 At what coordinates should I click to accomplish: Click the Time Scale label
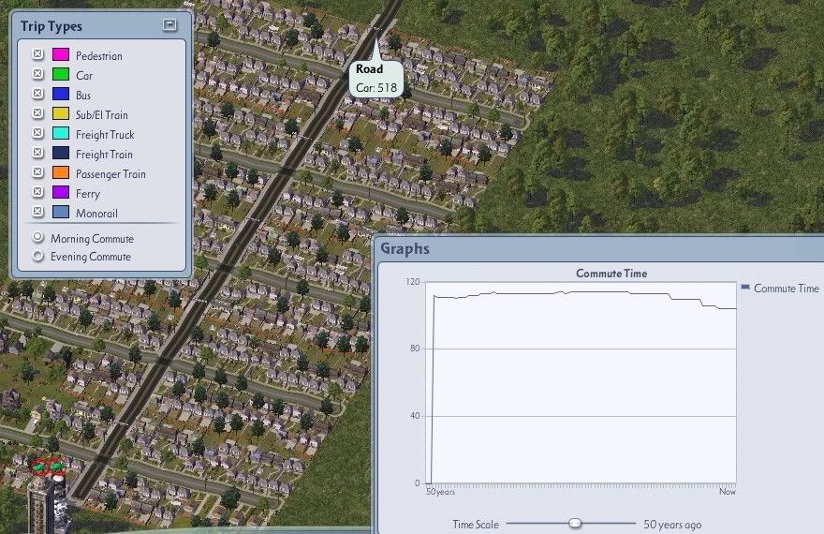(476, 524)
